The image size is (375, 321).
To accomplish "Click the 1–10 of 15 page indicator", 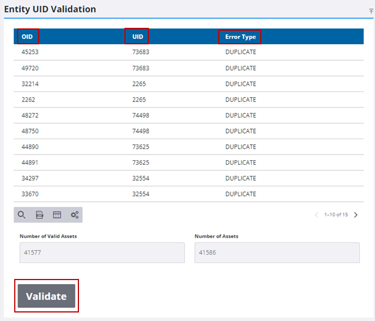I will pos(336,215).
